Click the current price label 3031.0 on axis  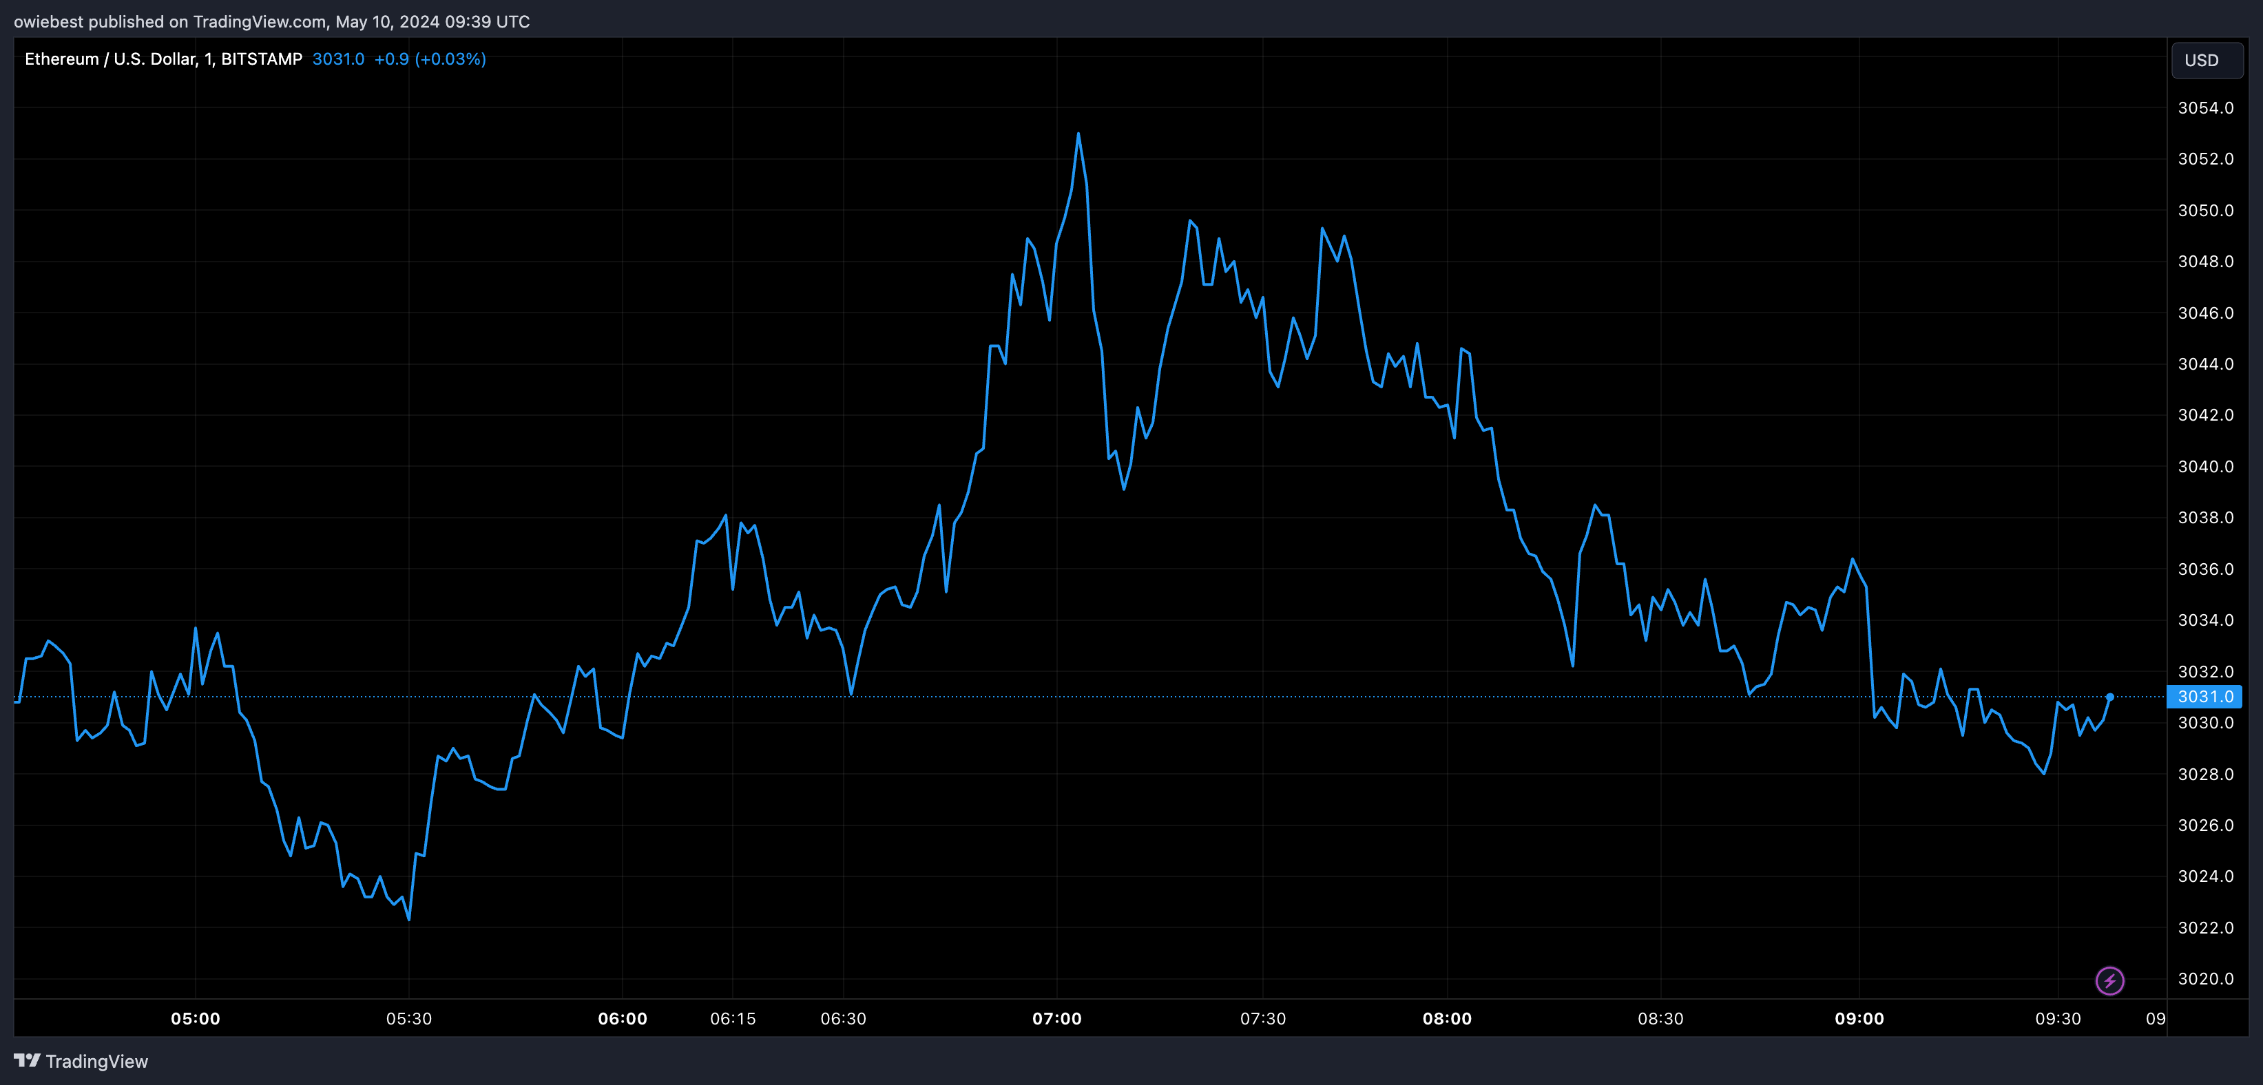(2205, 697)
